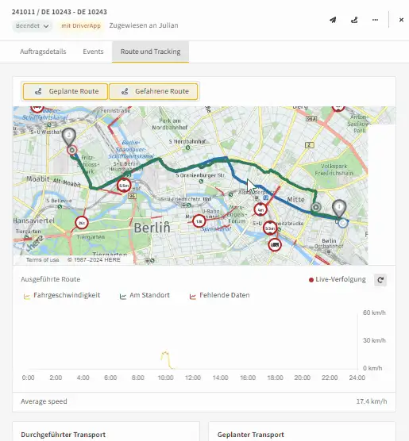
Task: Click the Average speed value 17.4 km/h
Action: tap(372, 401)
